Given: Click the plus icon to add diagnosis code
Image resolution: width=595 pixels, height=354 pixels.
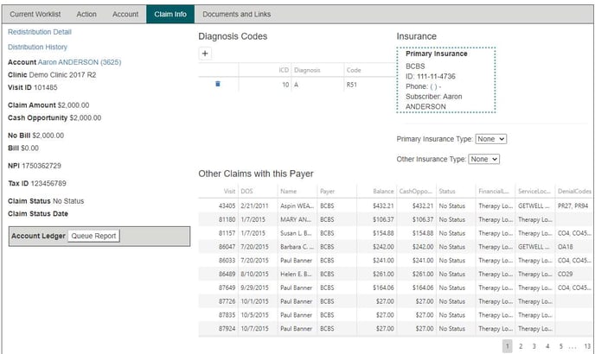Looking at the screenshot, I should pos(205,54).
